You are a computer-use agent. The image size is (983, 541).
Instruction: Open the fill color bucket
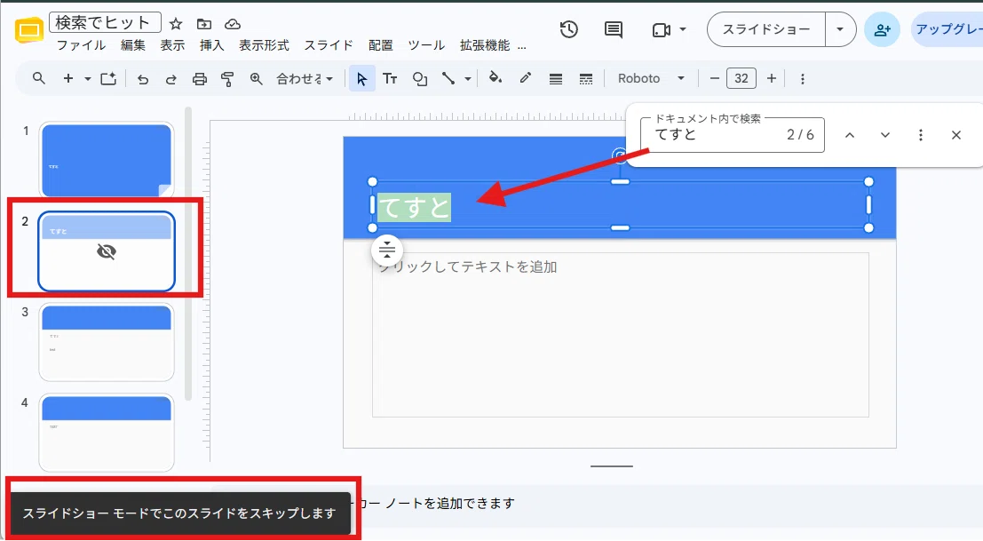click(495, 78)
